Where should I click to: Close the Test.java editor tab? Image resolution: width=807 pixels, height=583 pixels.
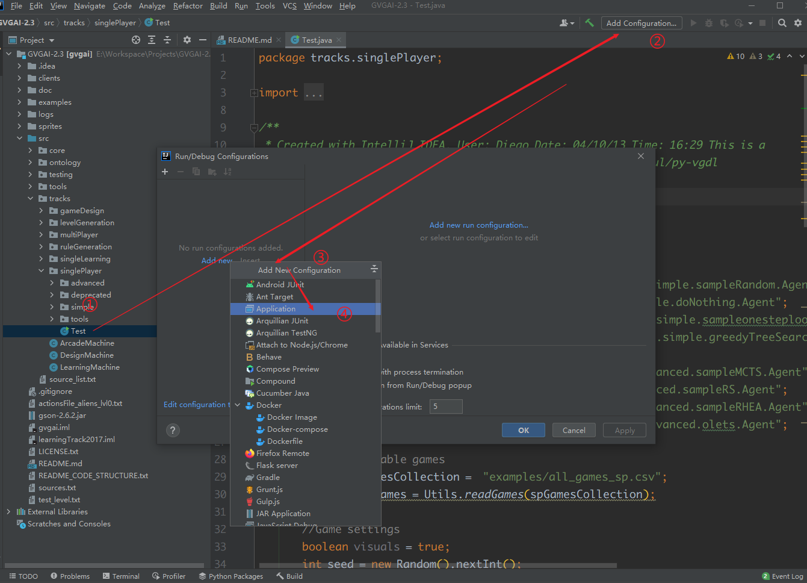[339, 40]
